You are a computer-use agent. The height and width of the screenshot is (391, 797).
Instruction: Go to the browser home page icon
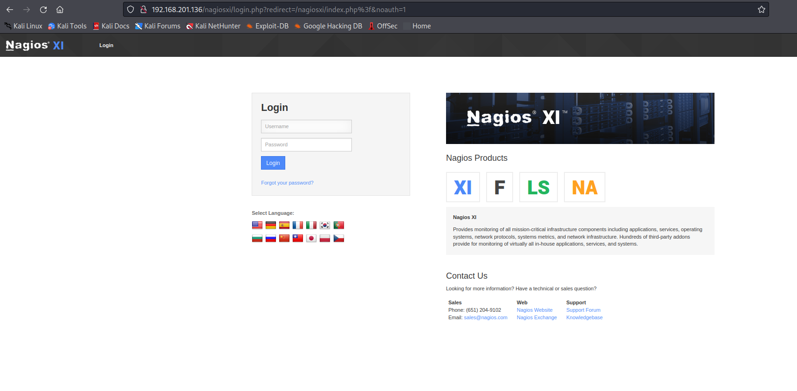(x=60, y=9)
